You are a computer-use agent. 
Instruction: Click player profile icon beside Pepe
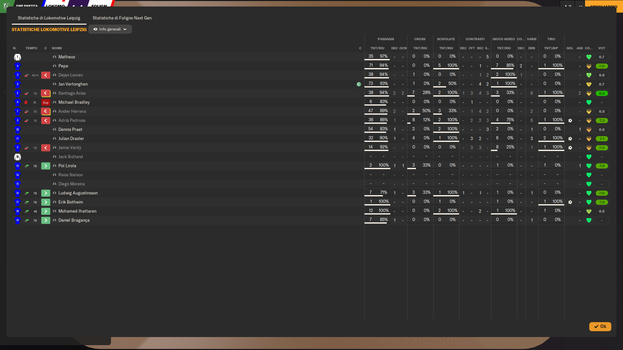(55, 66)
